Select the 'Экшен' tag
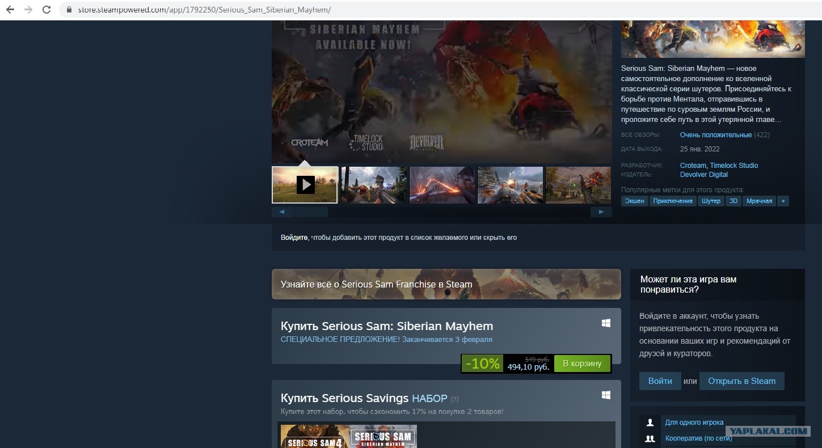Viewport: 822px width, 448px height. [x=635, y=201]
